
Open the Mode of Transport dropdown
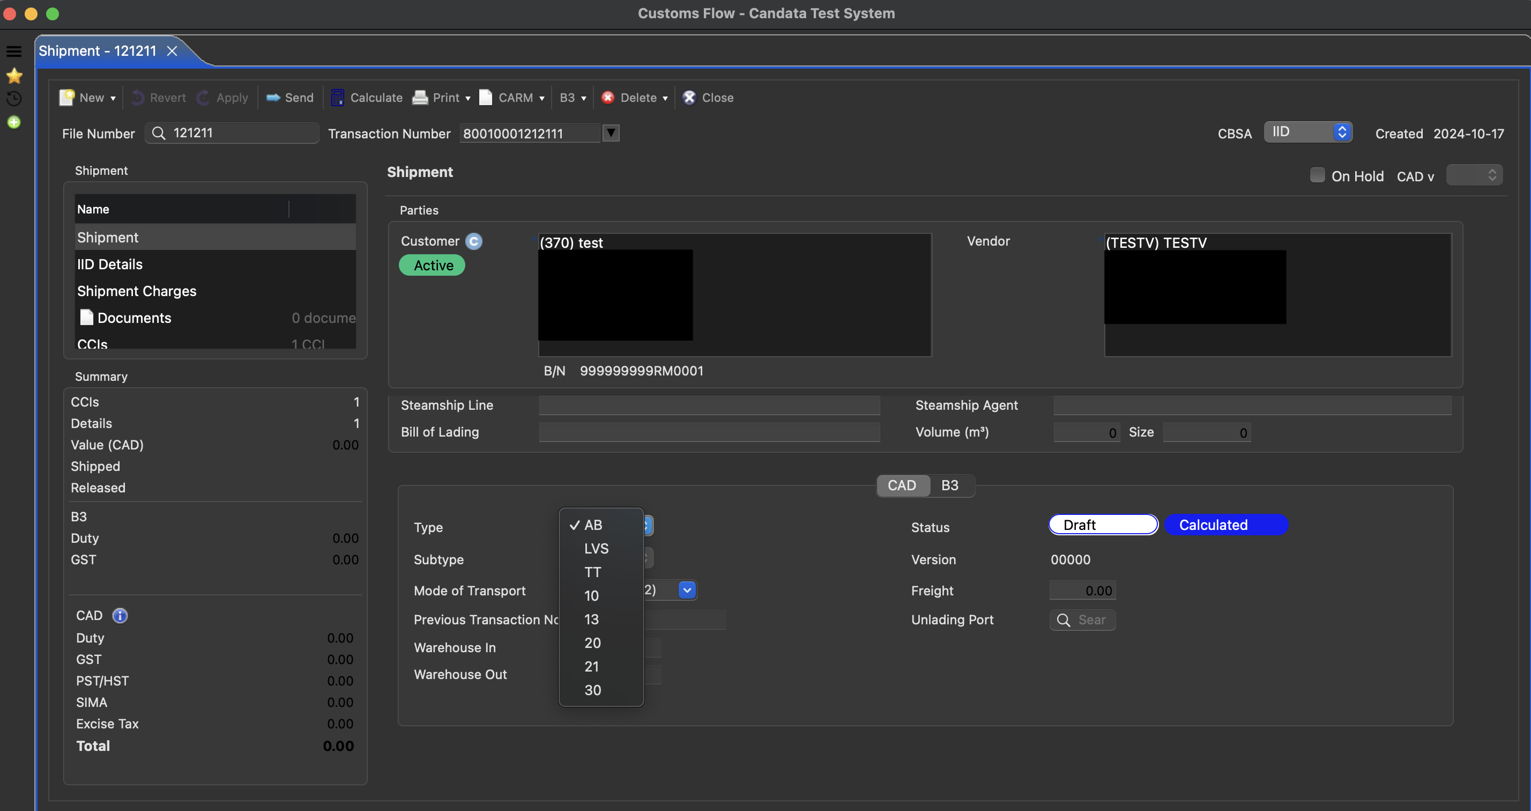pos(687,590)
